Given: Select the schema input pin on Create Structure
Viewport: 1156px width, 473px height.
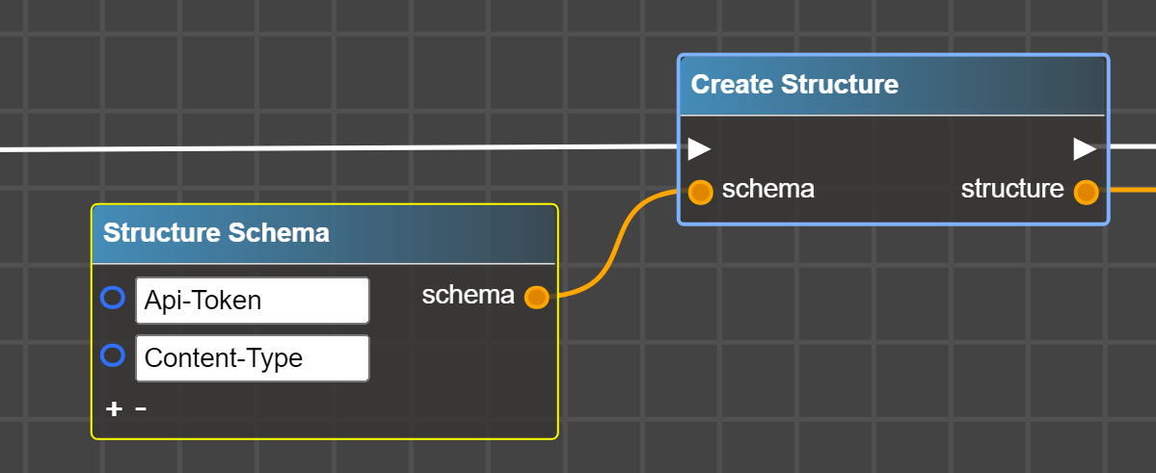Looking at the screenshot, I should point(701,191).
